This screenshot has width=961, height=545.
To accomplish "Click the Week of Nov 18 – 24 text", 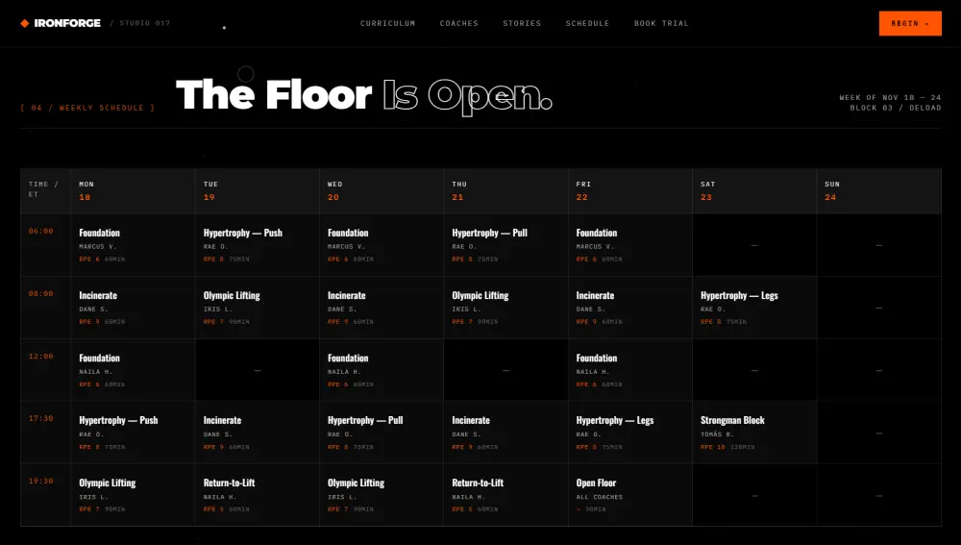I will coord(890,97).
